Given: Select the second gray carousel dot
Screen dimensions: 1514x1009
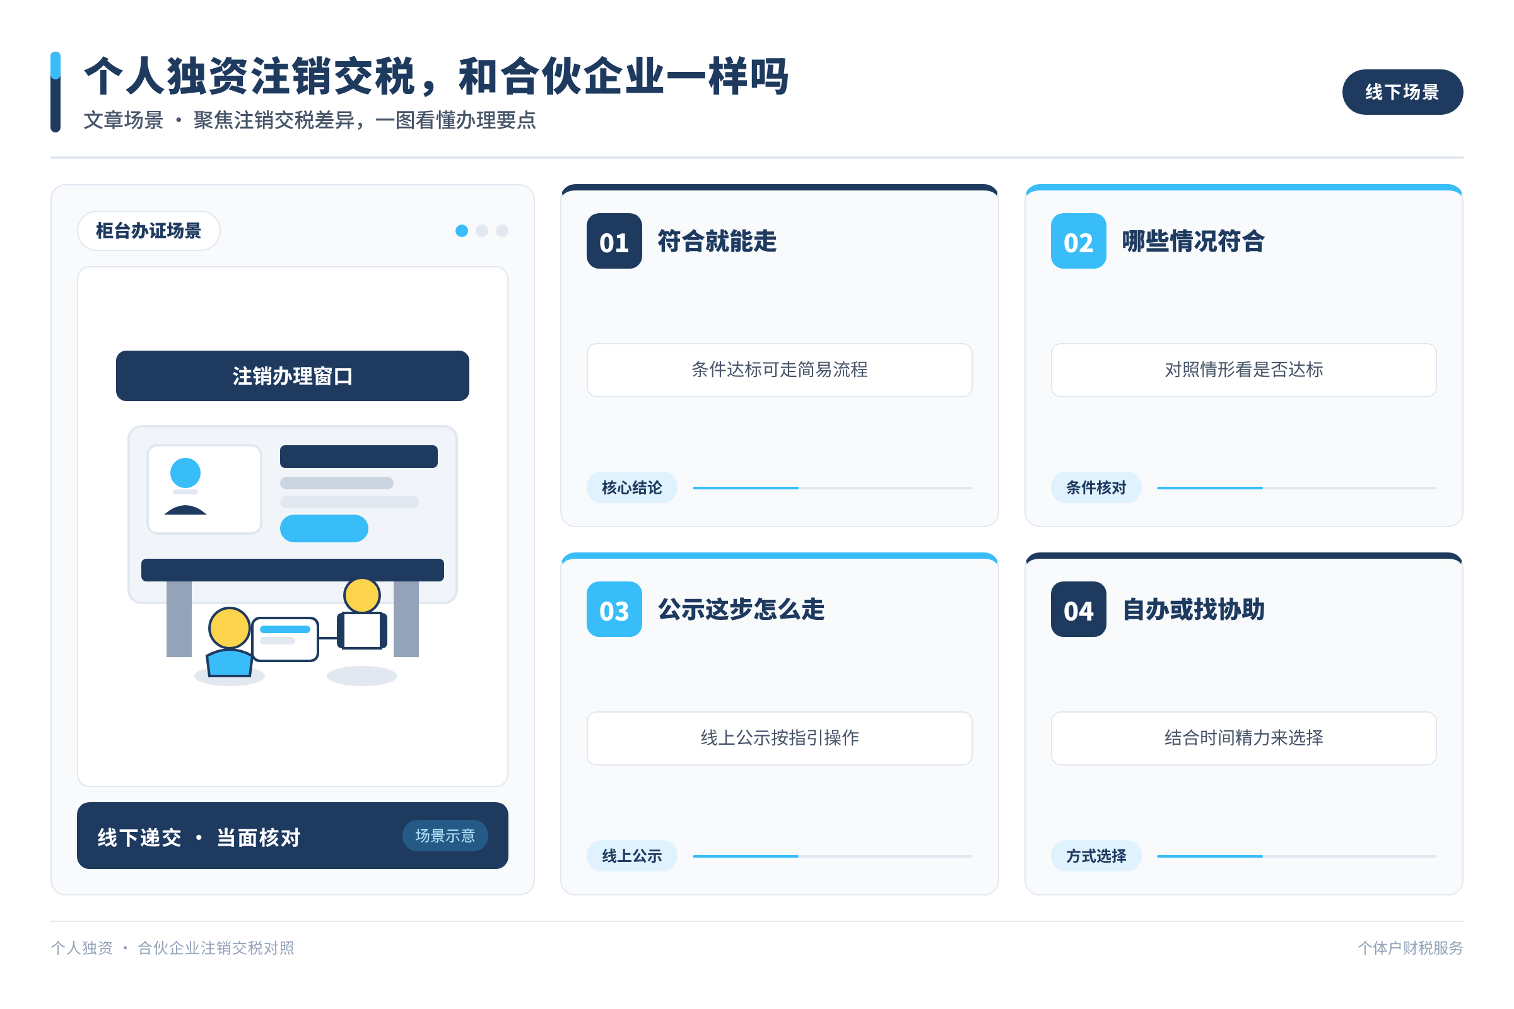Looking at the screenshot, I should pos(481,230).
